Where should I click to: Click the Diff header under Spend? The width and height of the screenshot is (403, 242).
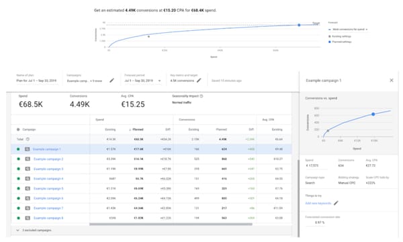(168, 129)
